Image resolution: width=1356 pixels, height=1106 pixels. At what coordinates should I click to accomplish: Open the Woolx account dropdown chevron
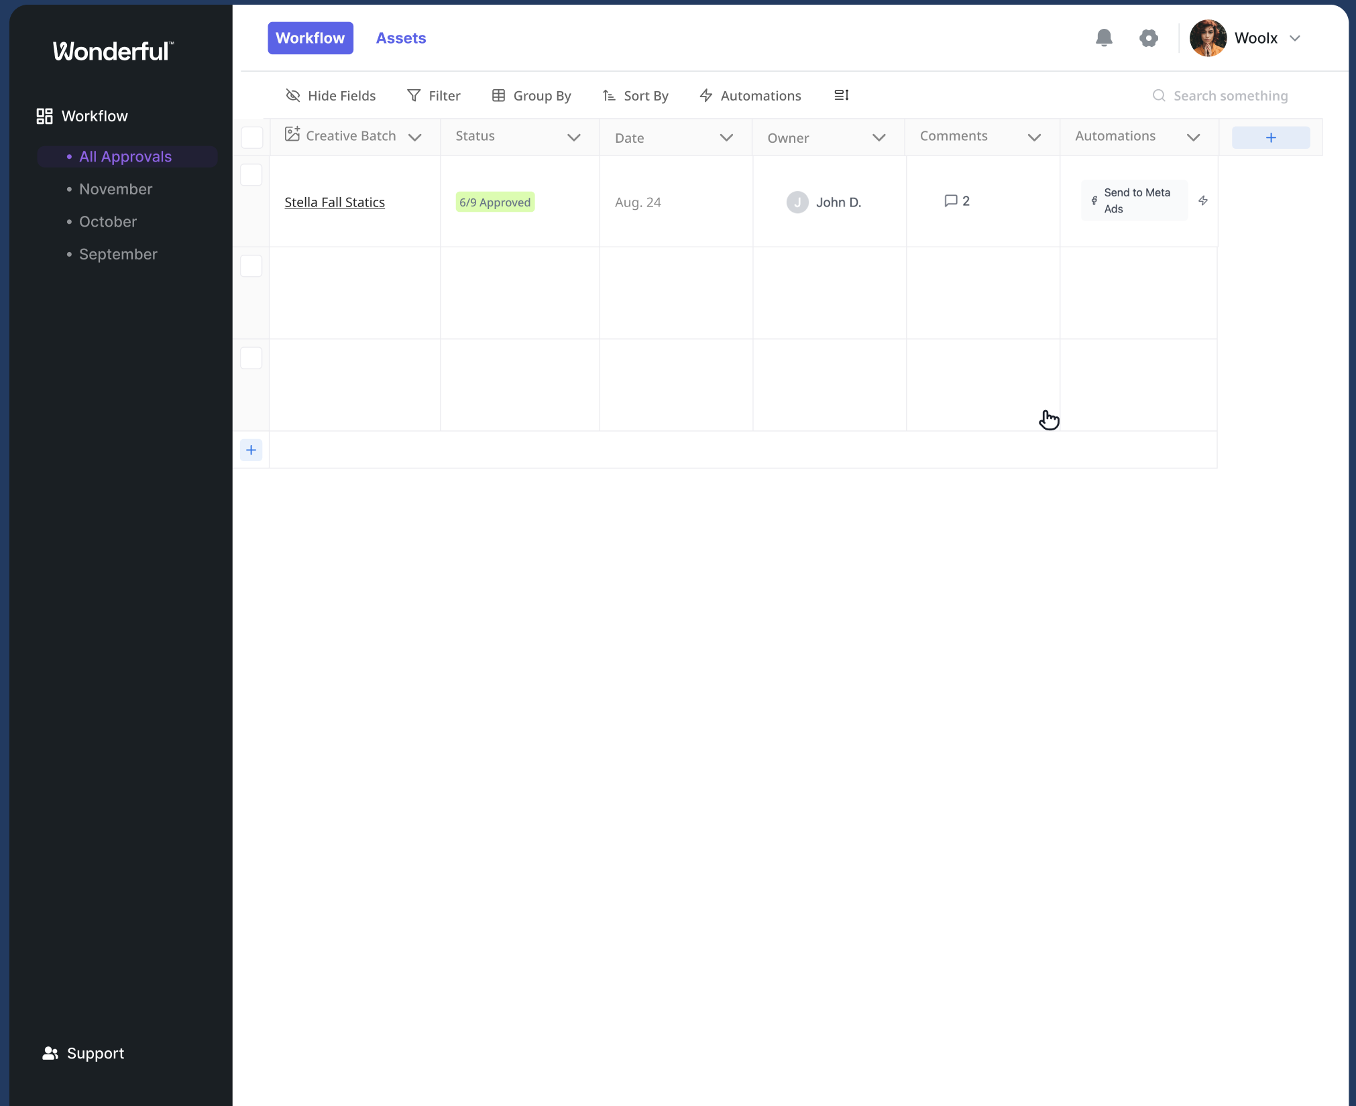coord(1295,38)
